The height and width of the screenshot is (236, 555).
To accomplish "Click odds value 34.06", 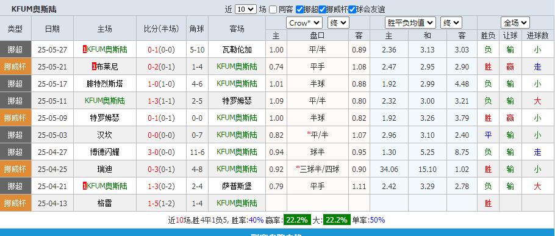I will 389,169.
